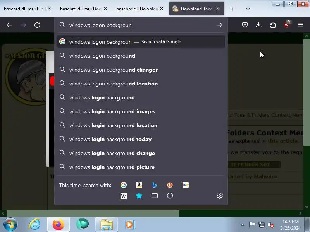
Task: Open the uBlock Origin extension icon
Action: pyautogui.click(x=287, y=24)
